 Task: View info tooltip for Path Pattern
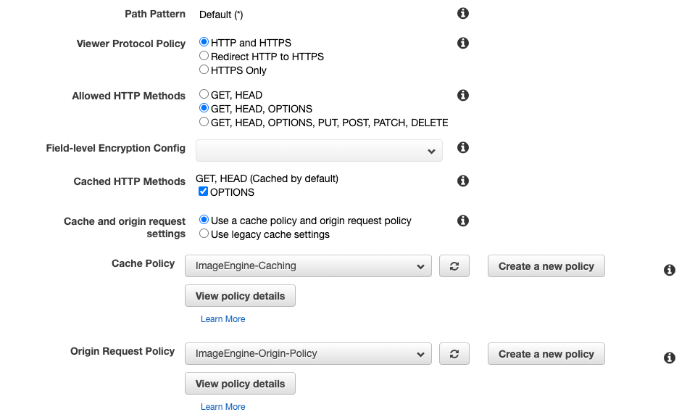462,13
